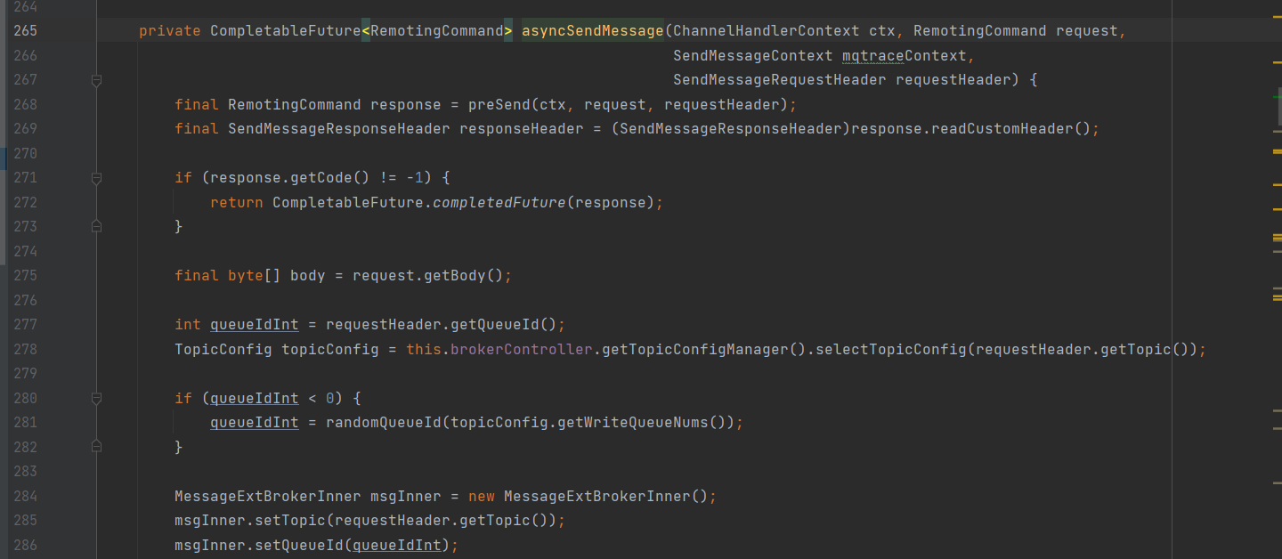Click the brokerController field reference
Screen dimensions: 1282x559
[x=521, y=350]
